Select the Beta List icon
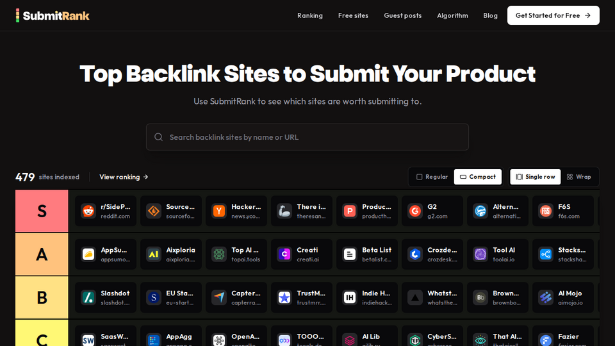 pos(350,254)
